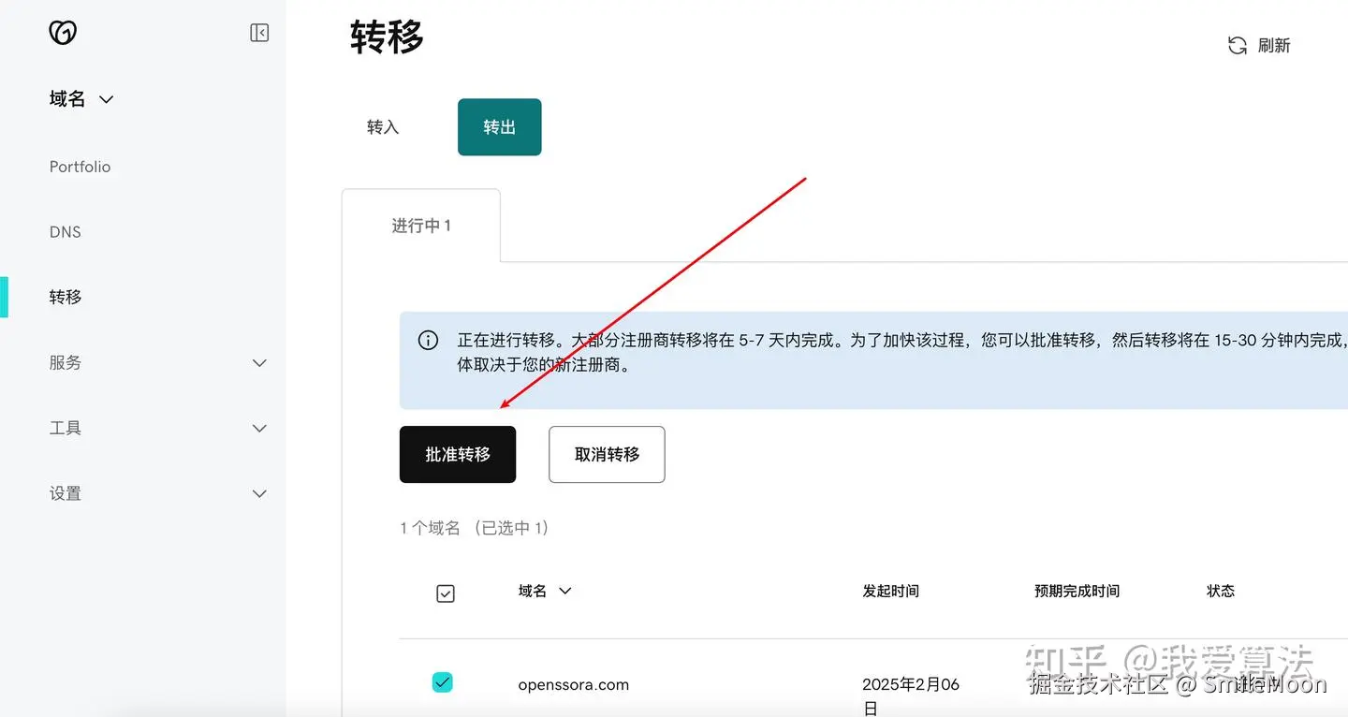Collapse the sidebar panel icon
Screen dimensions: 1348x717
259,33
